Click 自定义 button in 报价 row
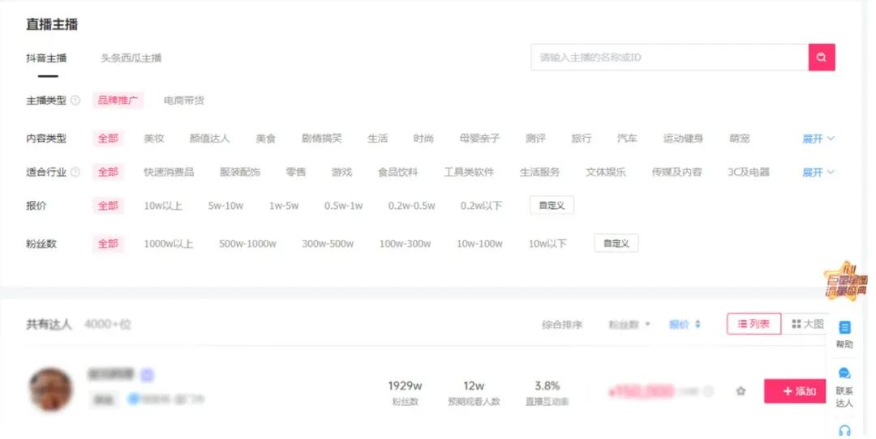 [552, 206]
